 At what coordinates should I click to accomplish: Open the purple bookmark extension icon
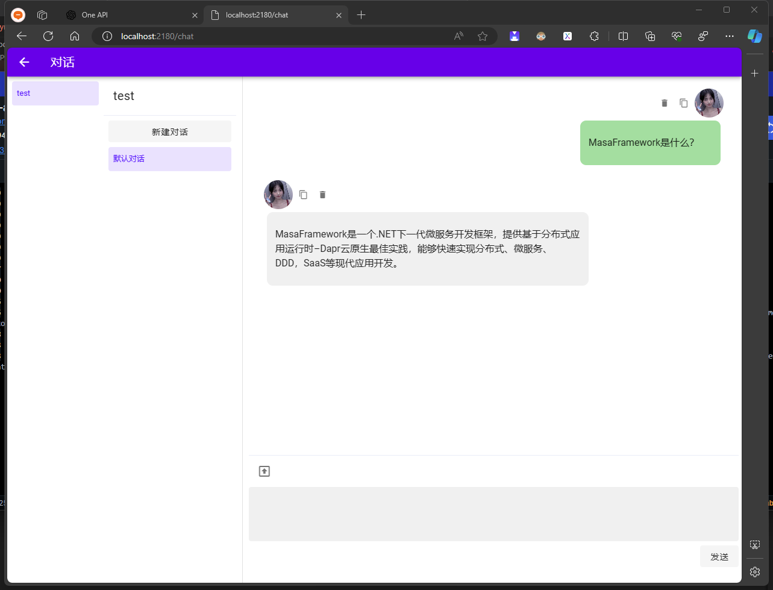click(x=515, y=36)
